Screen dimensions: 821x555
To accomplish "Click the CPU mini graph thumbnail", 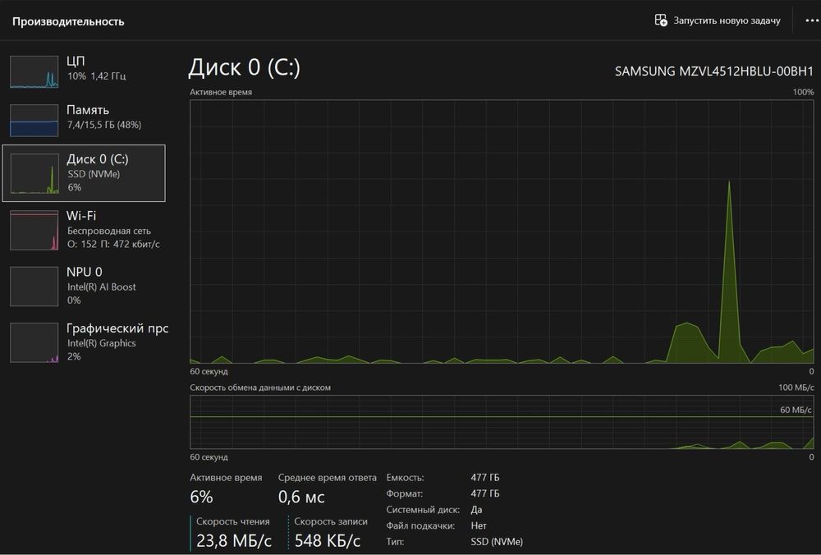I will click(34, 71).
